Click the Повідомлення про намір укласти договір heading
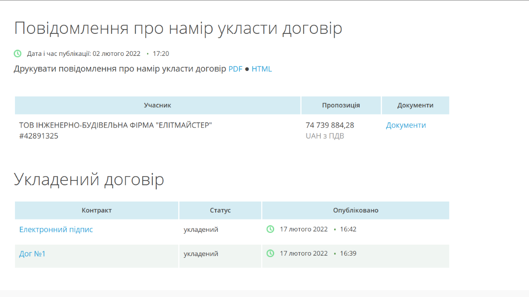529x297 pixels. tap(178, 28)
